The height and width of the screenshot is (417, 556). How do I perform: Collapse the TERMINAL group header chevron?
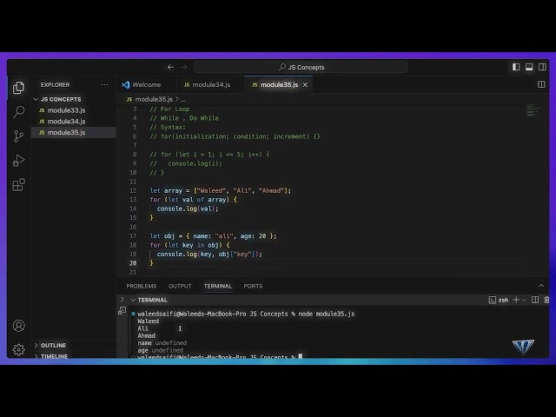click(133, 300)
